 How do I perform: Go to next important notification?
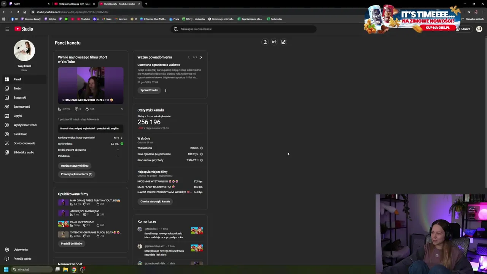pos(201,57)
